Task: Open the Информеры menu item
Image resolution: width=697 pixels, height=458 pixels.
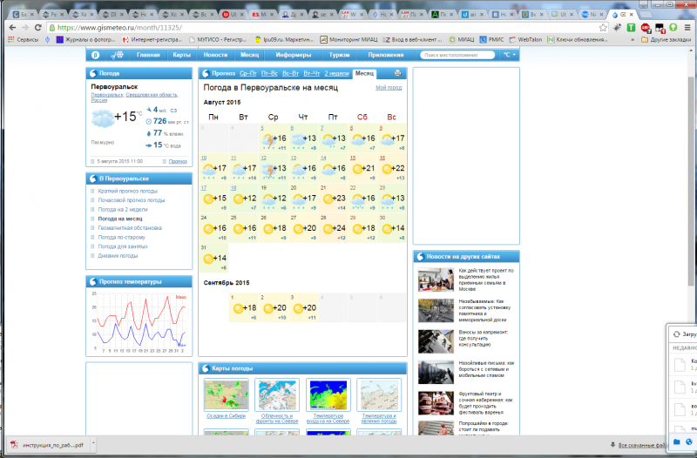Action: click(x=293, y=55)
